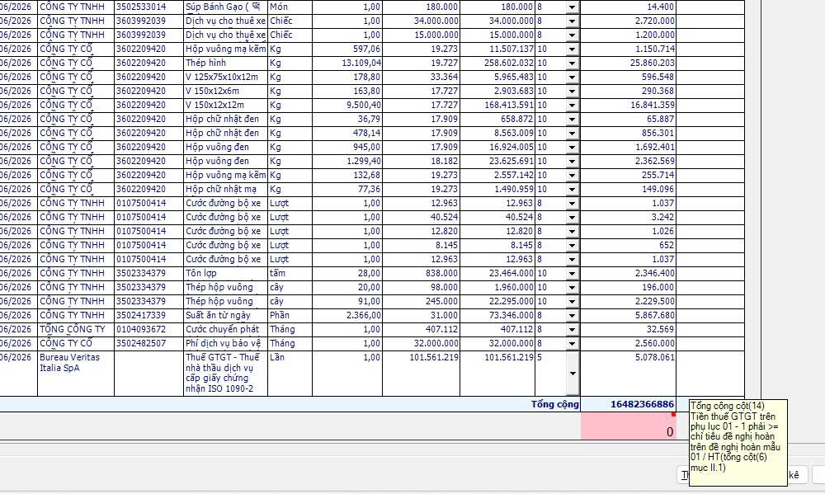825x494 pixels.
Task: Open tax rate dropdown for Cước chuyển phát row
Action: [x=572, y=329]
